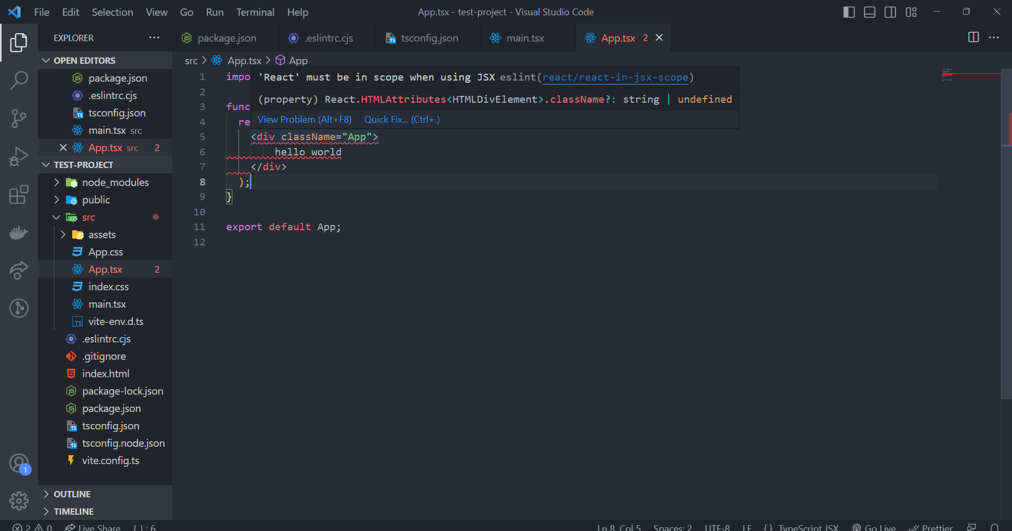Toggle the bottom panel layout icon

click(x=870, y=12)
